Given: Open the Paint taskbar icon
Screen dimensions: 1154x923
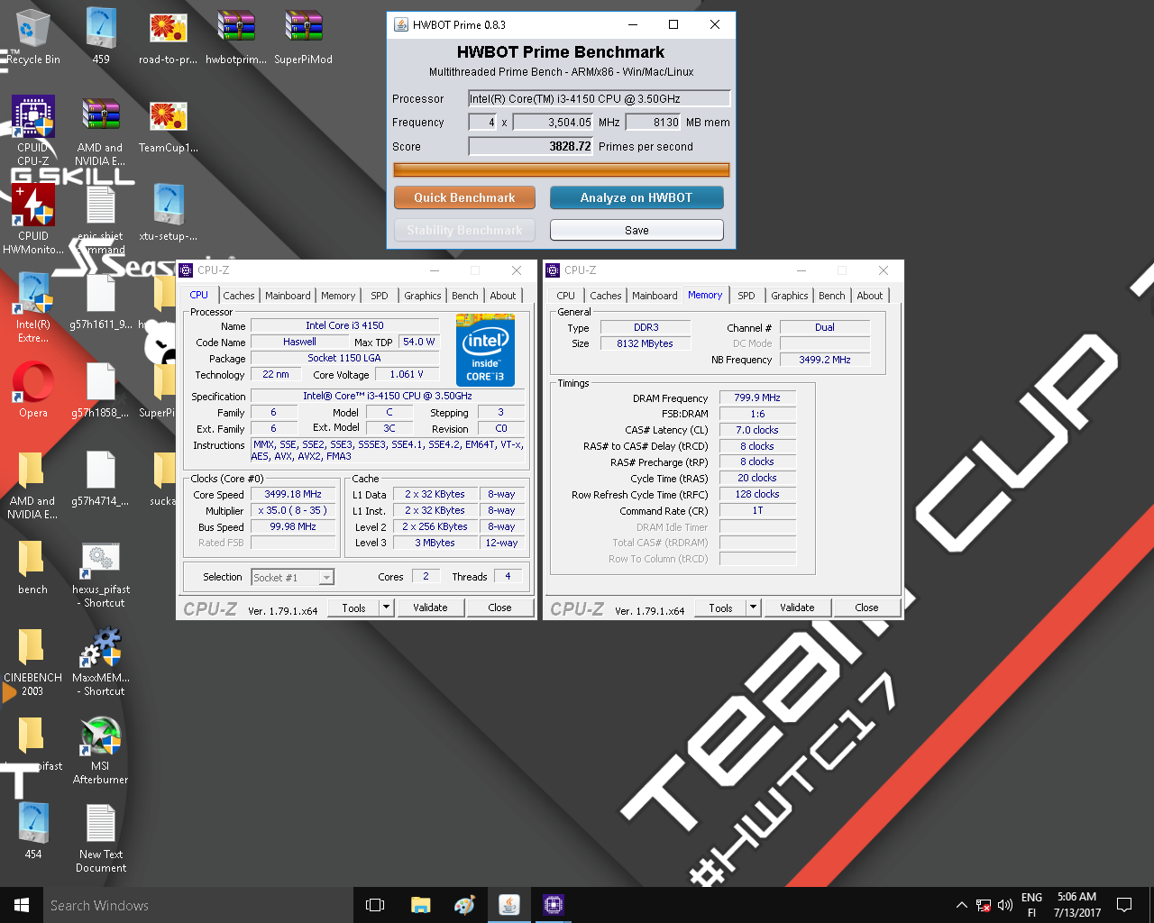Looking at the screenshot, I should click(x=464, y=905).
